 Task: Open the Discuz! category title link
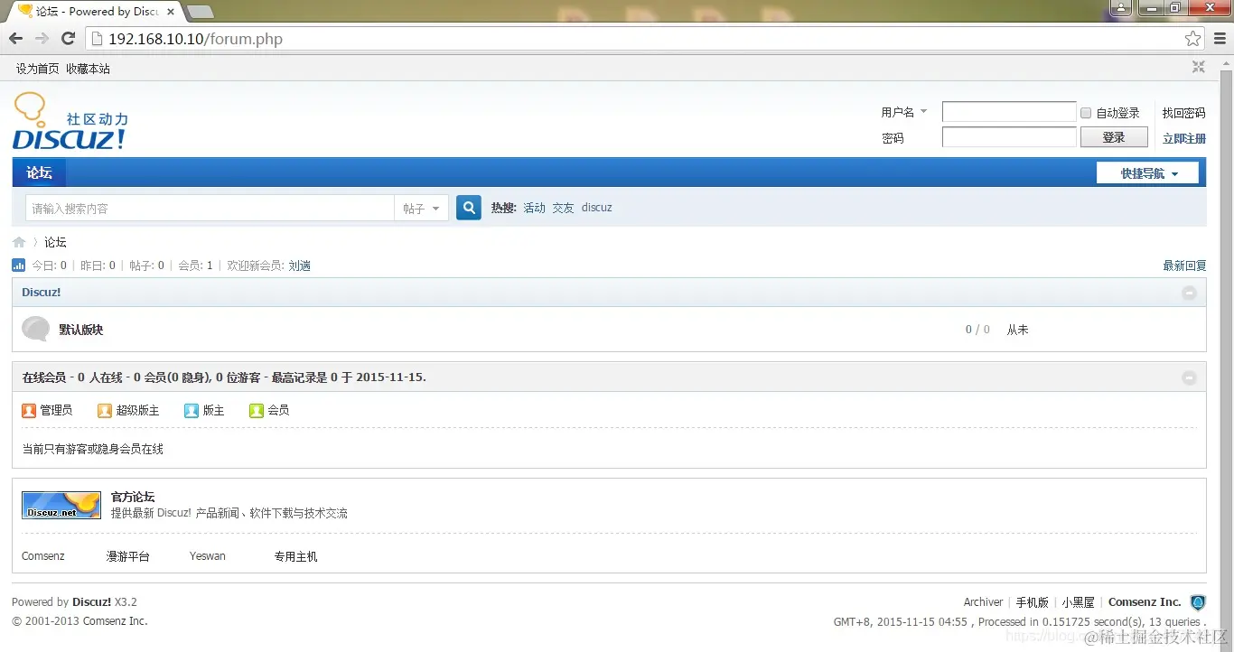(x=42, y=293)
